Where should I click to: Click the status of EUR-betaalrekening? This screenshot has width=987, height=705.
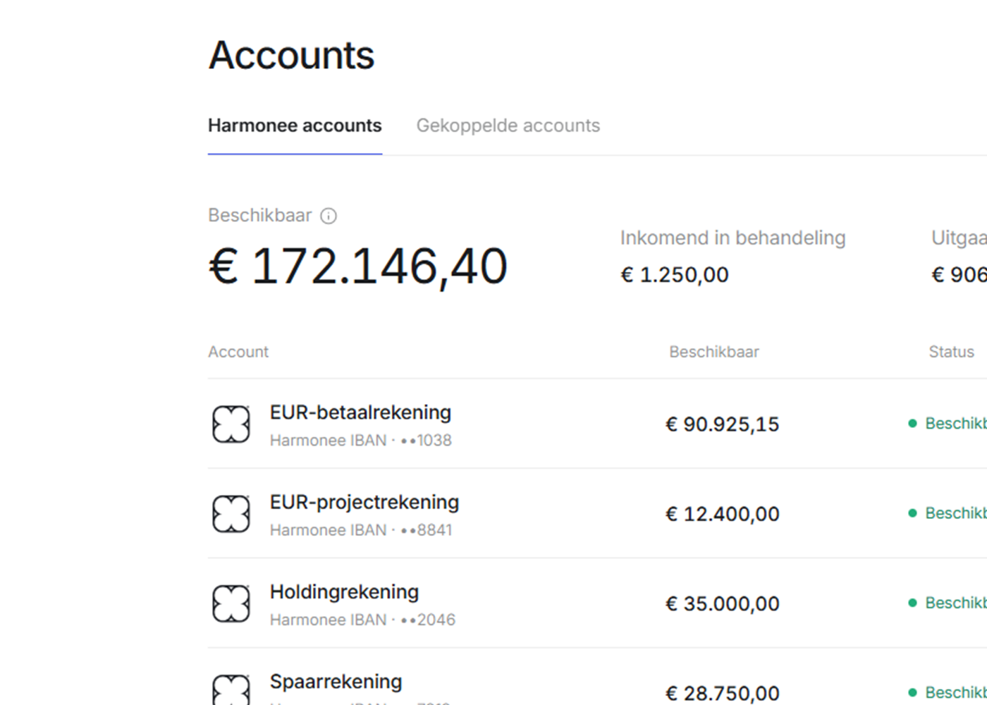(x=948, y=424)
